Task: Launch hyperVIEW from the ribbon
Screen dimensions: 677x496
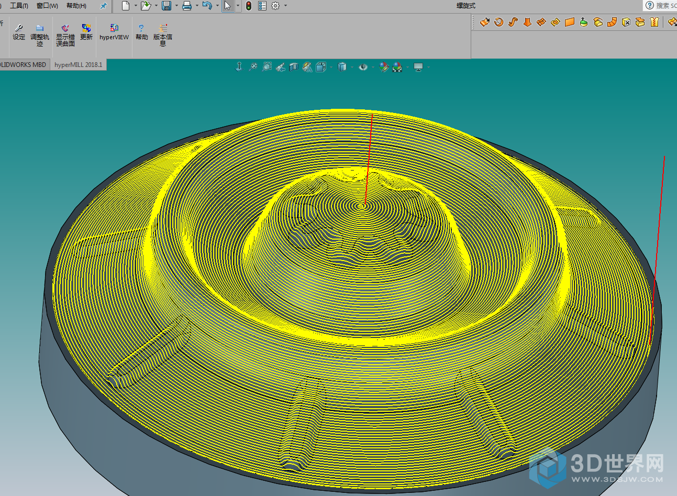Action: coord(114,32)
